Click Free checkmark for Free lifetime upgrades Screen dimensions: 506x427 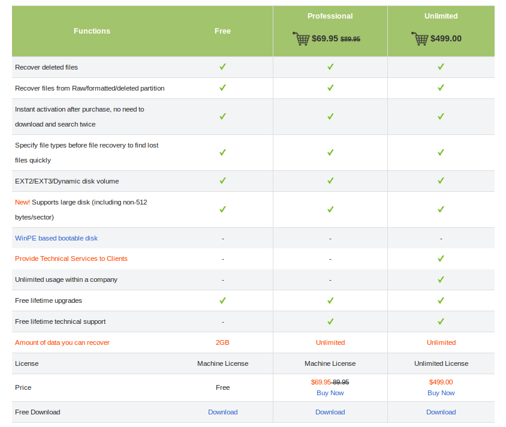pos(222,300)
